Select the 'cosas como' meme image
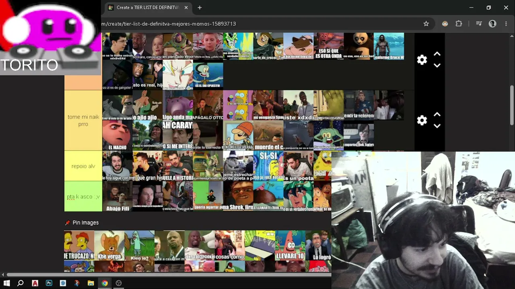515x289 pixels. pos(230,246)
